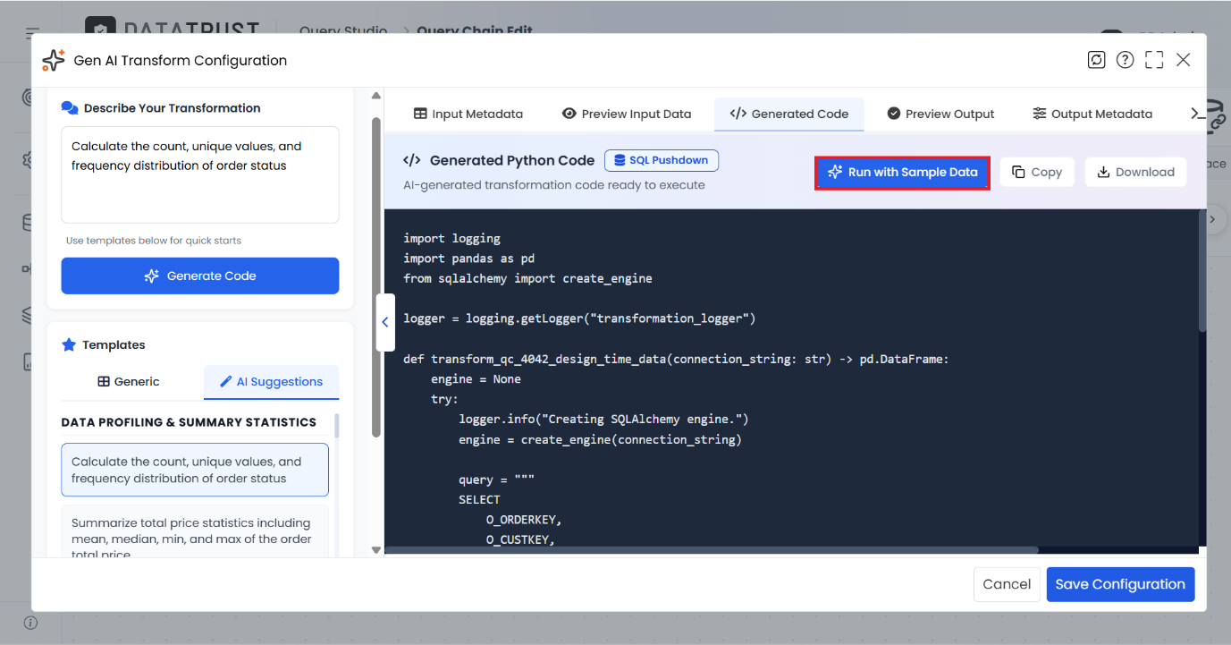Open help via the question mark icon

click(x=1126, y=60)
